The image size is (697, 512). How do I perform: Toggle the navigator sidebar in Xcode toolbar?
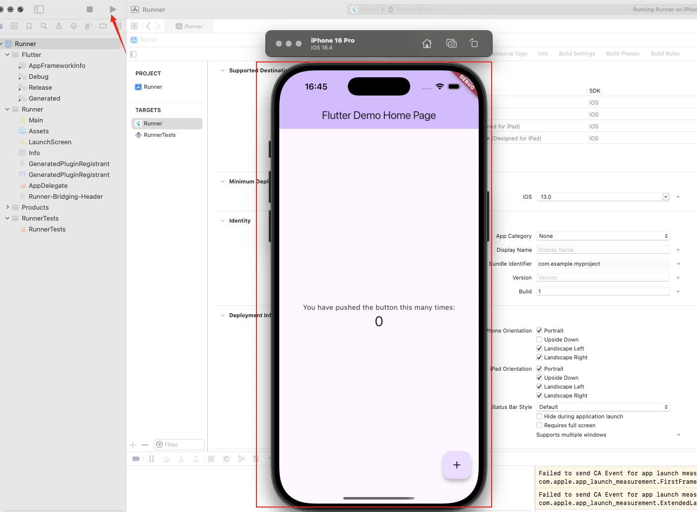pos(39,9)
